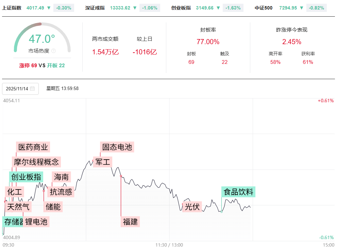This screenshot has height=251, width=338.
Task: Click the -1.63% change badge
Action: click(233, 8)
